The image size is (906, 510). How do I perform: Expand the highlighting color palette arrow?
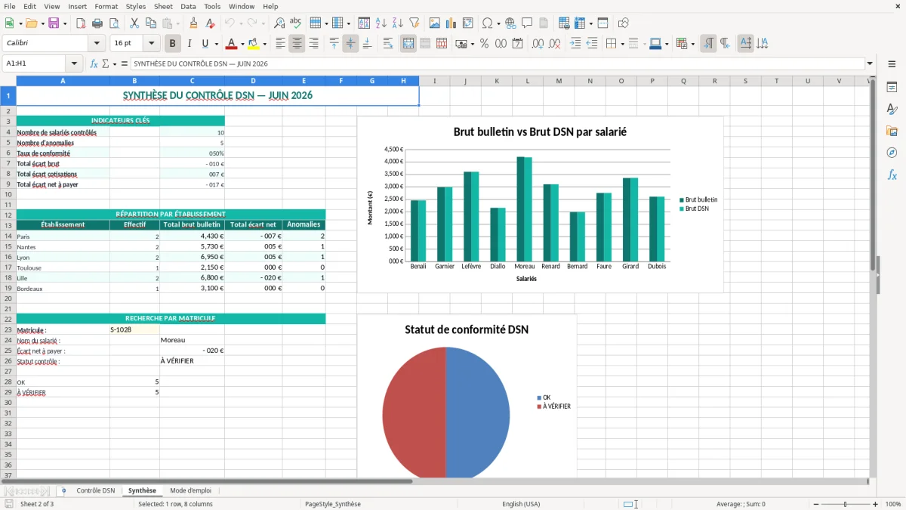(x=264, y=44)
